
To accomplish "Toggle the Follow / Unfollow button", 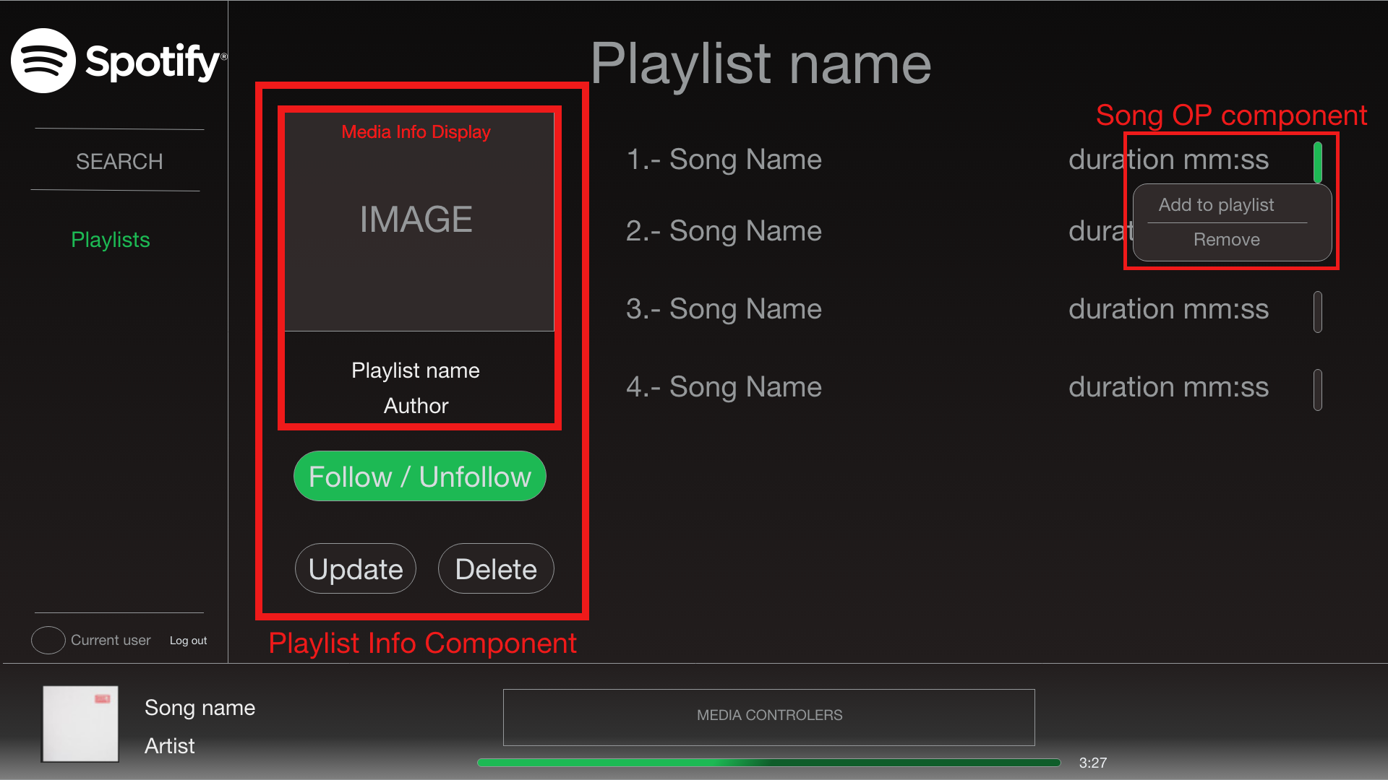I will tap(419, 477).
